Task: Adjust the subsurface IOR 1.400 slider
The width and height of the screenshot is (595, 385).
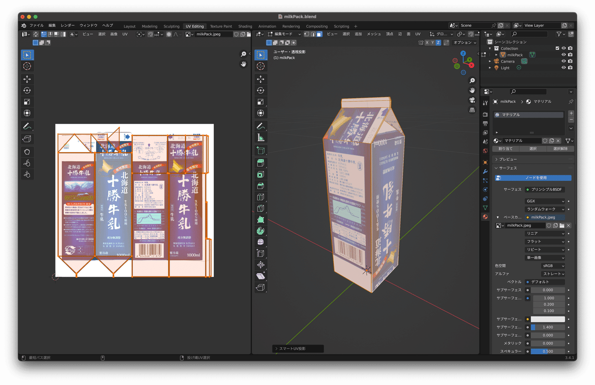Action: coord(548,327)
